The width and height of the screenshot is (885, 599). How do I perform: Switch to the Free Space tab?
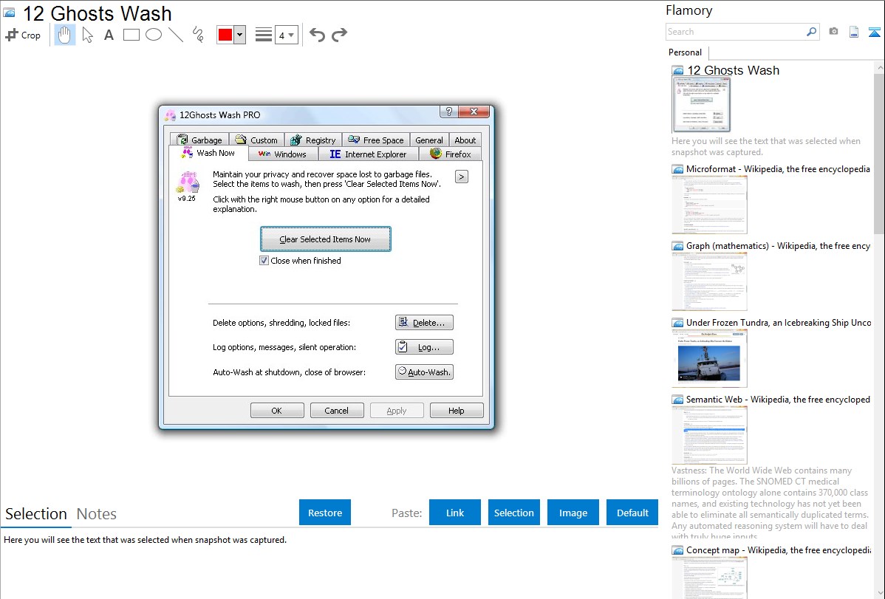[376, 140]
